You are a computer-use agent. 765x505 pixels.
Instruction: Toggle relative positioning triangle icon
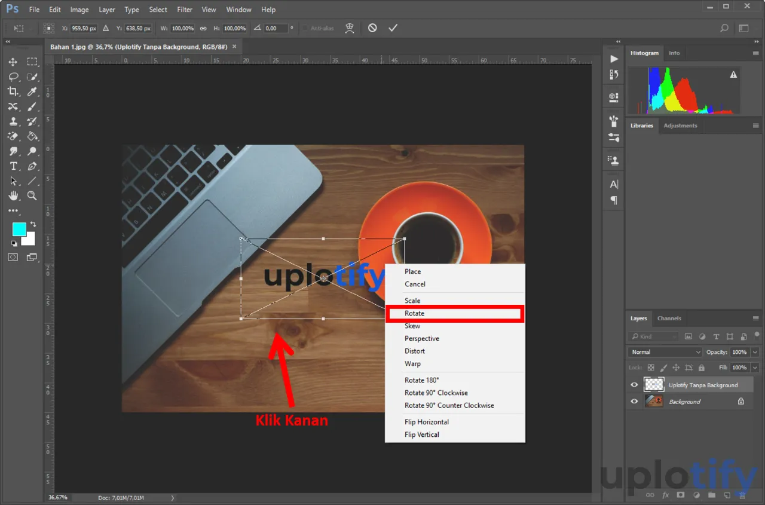(106, 28)
